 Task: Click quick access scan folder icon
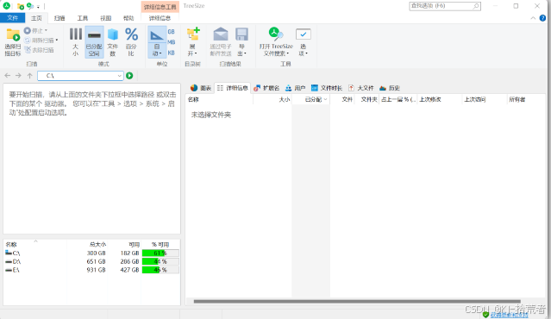point(21,6)
